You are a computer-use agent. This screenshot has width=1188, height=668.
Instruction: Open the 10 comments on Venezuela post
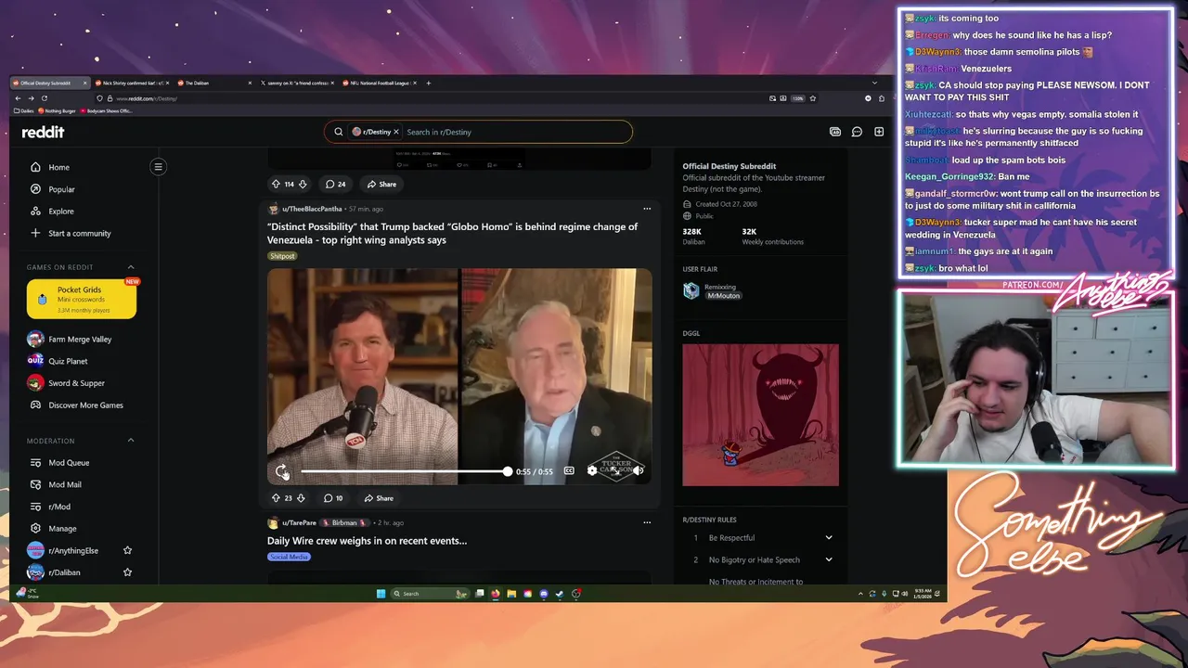(x=333, y=498)
